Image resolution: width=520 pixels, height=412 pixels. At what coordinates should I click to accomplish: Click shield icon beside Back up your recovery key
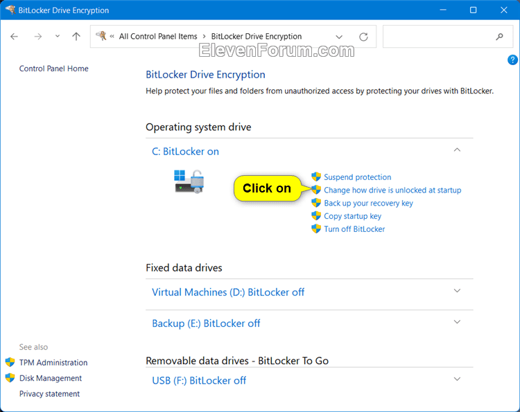[x=316, y=203]
